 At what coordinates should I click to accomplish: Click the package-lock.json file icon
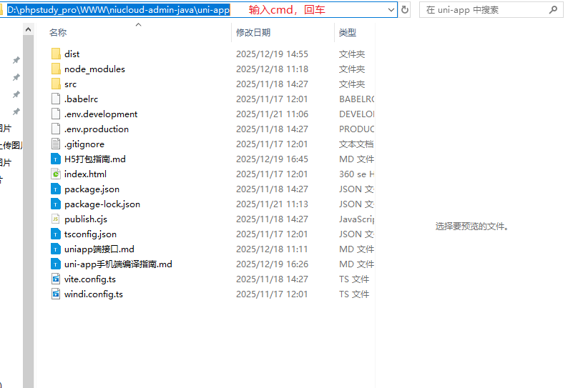pos(56,204)
